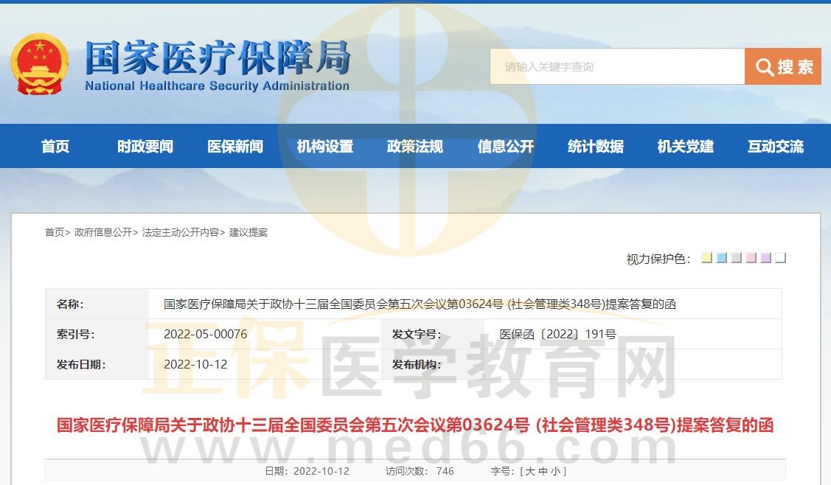Open the 医保新闻 navigation tab

[235, 147]
